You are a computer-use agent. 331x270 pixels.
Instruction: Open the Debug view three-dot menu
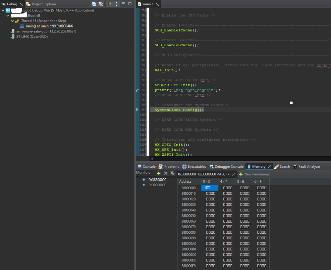(x=116, y=4)
